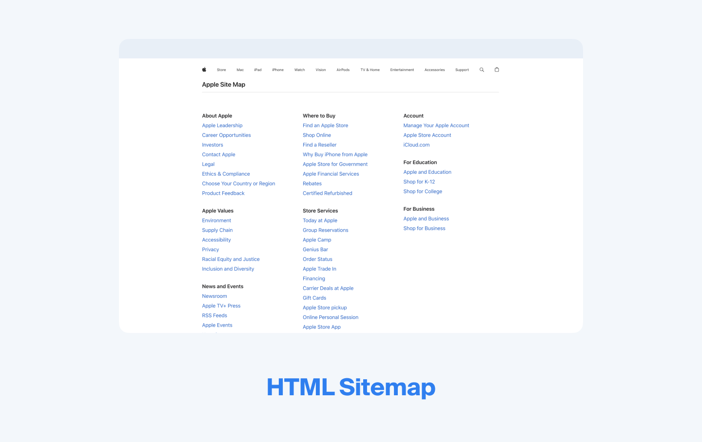
Task: Open the Apple Leadership link
Action: coord(222,126)
